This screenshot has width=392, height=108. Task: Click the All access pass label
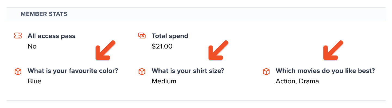point(51,36)
